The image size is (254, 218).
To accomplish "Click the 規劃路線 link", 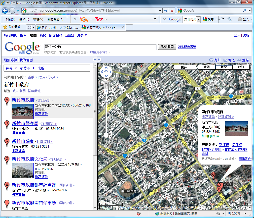I will 10,60.
